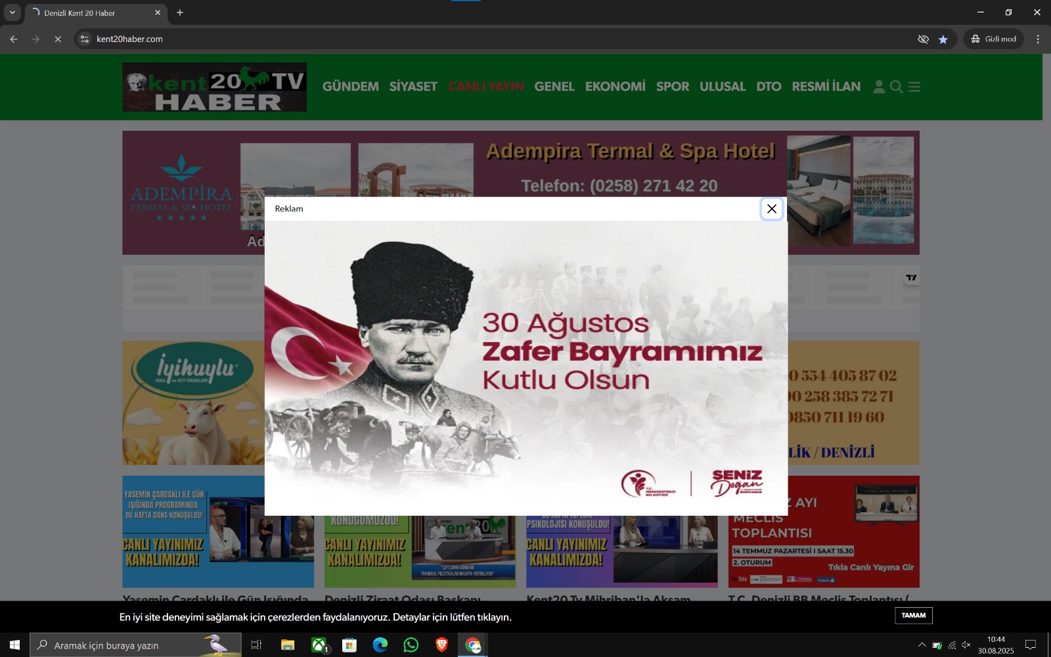The image size is (1051, 657).
Task: Open the battery status tray icon
Action: pos(937,645)
